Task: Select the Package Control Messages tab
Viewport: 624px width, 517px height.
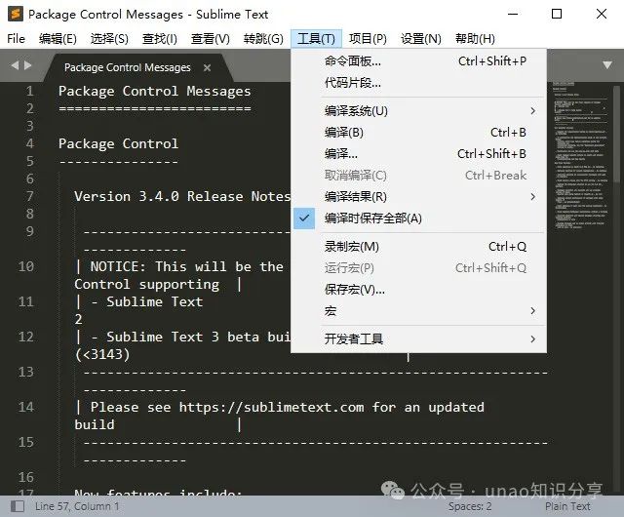Action: [128, 67]
